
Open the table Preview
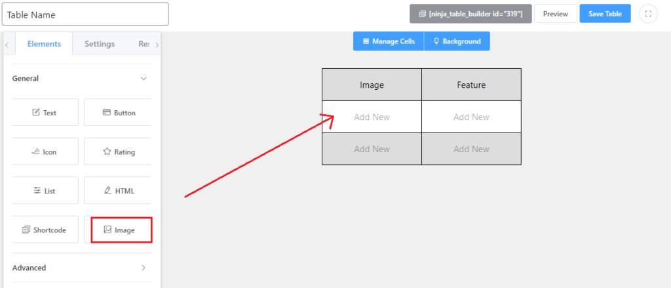pos(556,14)
